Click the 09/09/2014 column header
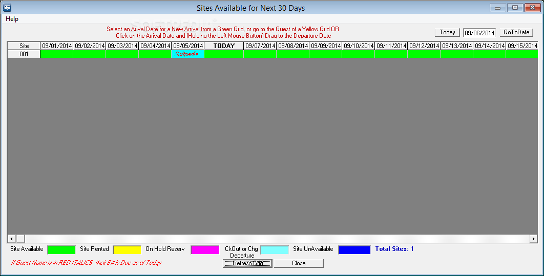The image size is (544, 276). (x=325, y=45)
